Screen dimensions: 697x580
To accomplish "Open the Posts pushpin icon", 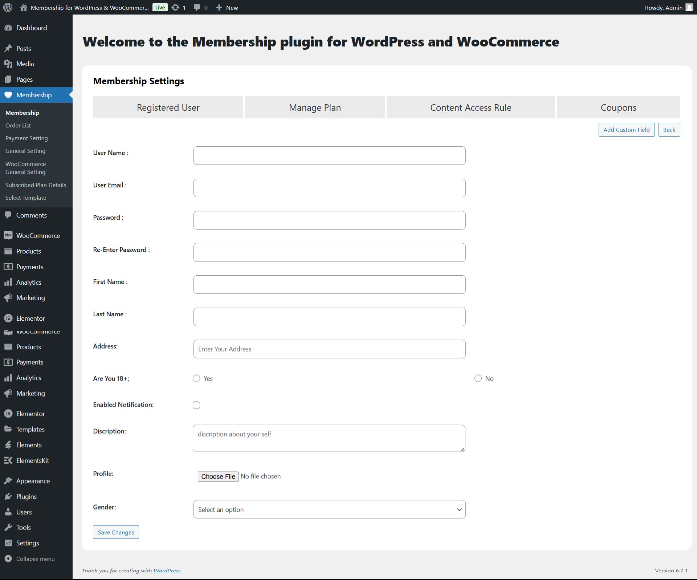I will 8,48.
